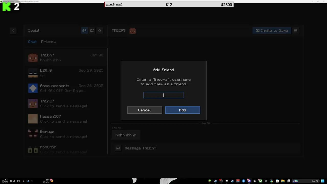The width and height of the screenshot is (327, 184).
Task: Switch to the Chat tab
Action: pos(32,42)
